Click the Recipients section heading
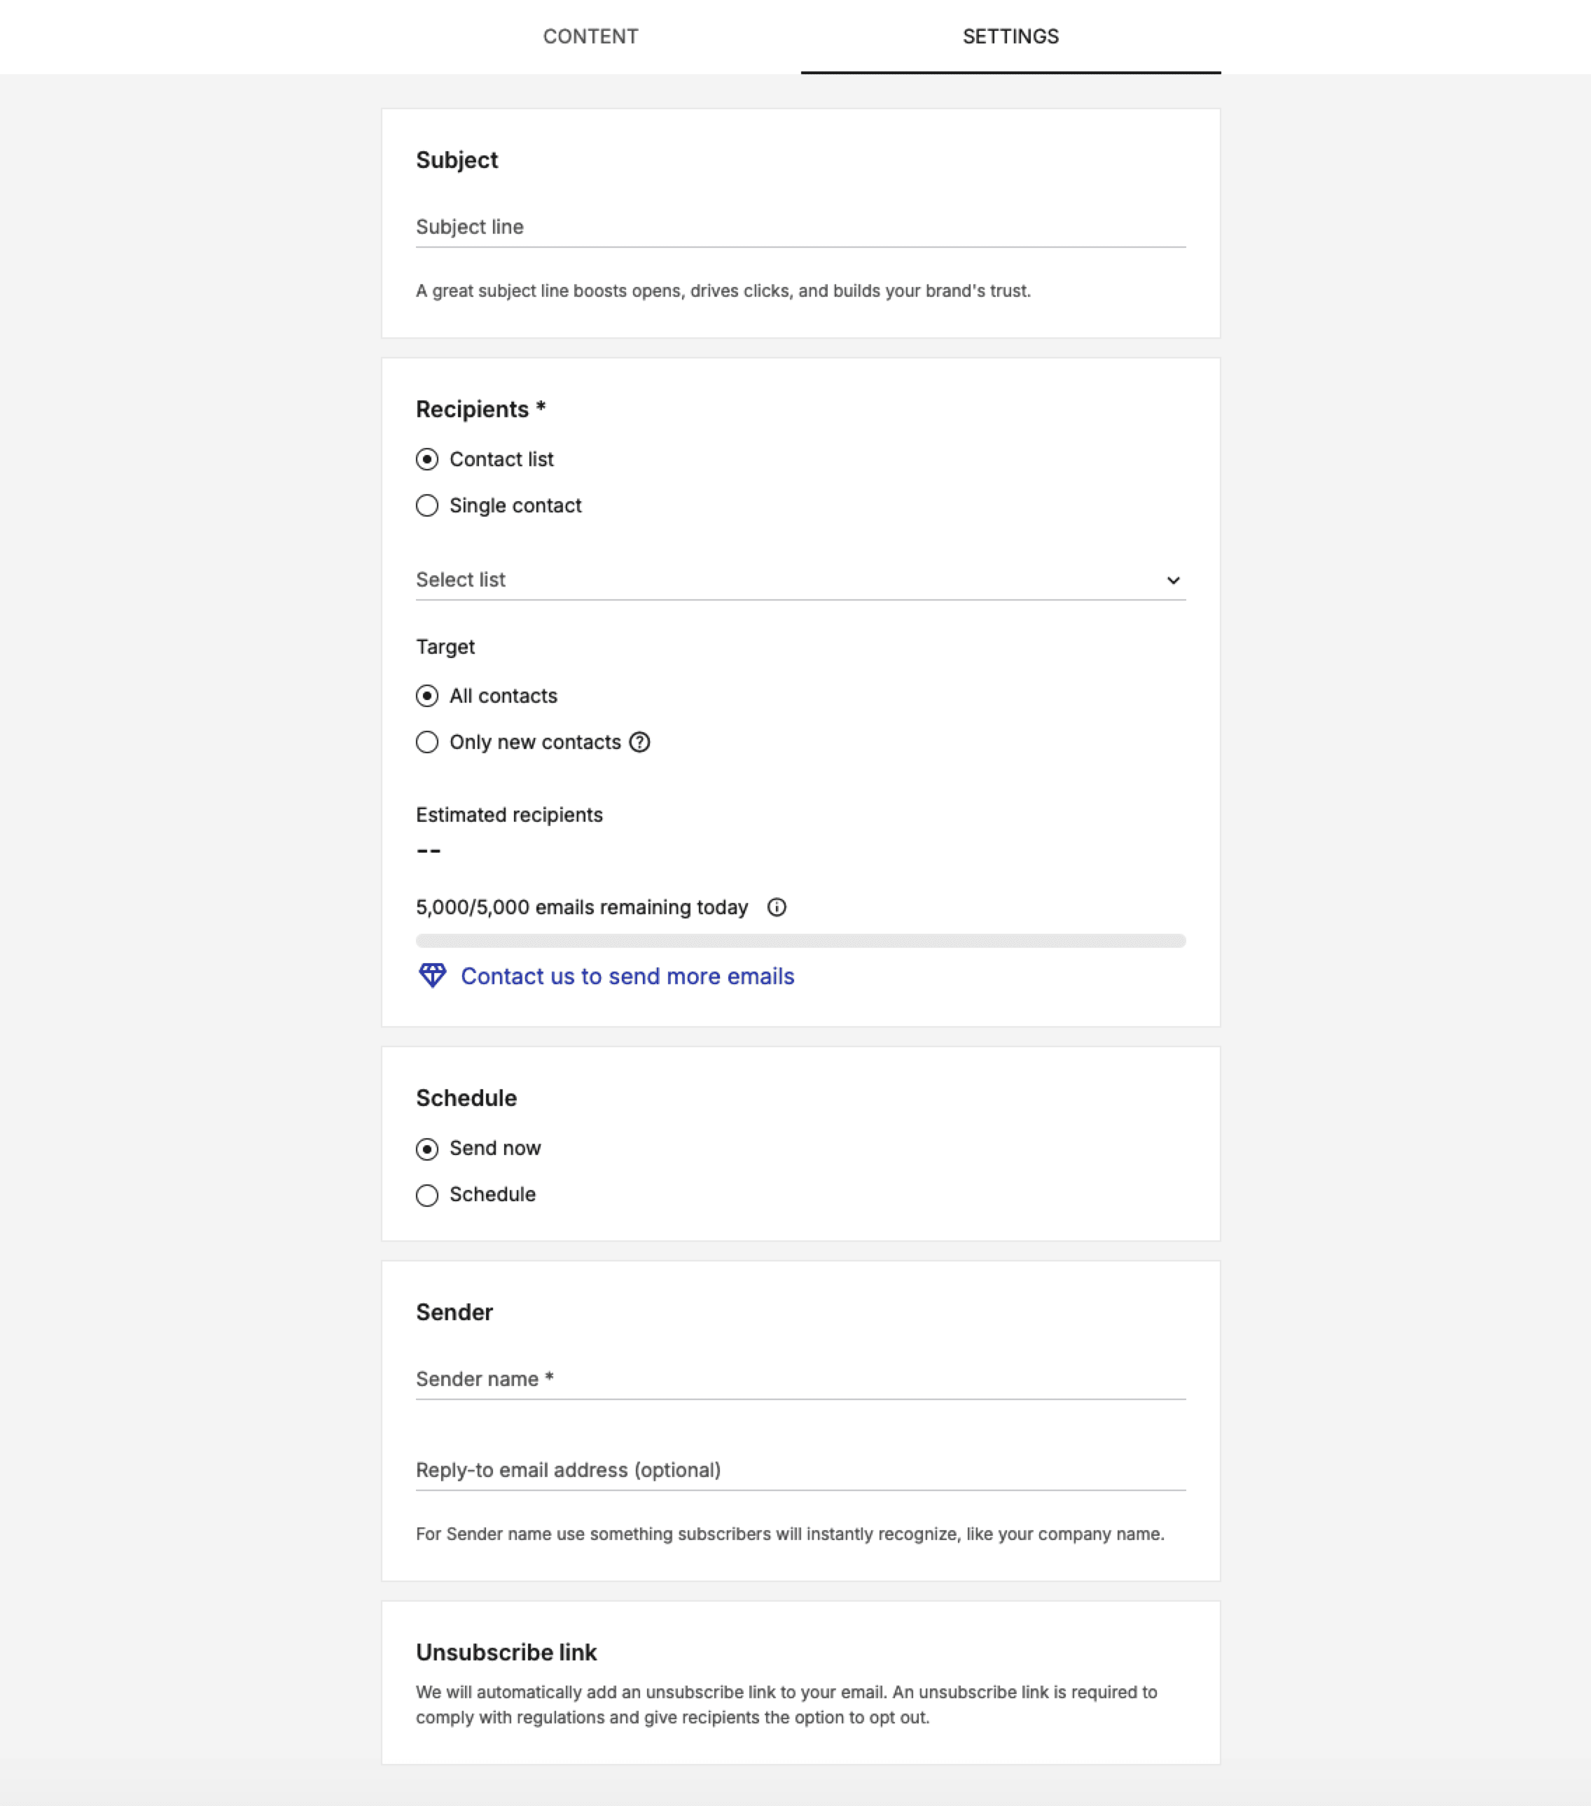 point(481,409)
